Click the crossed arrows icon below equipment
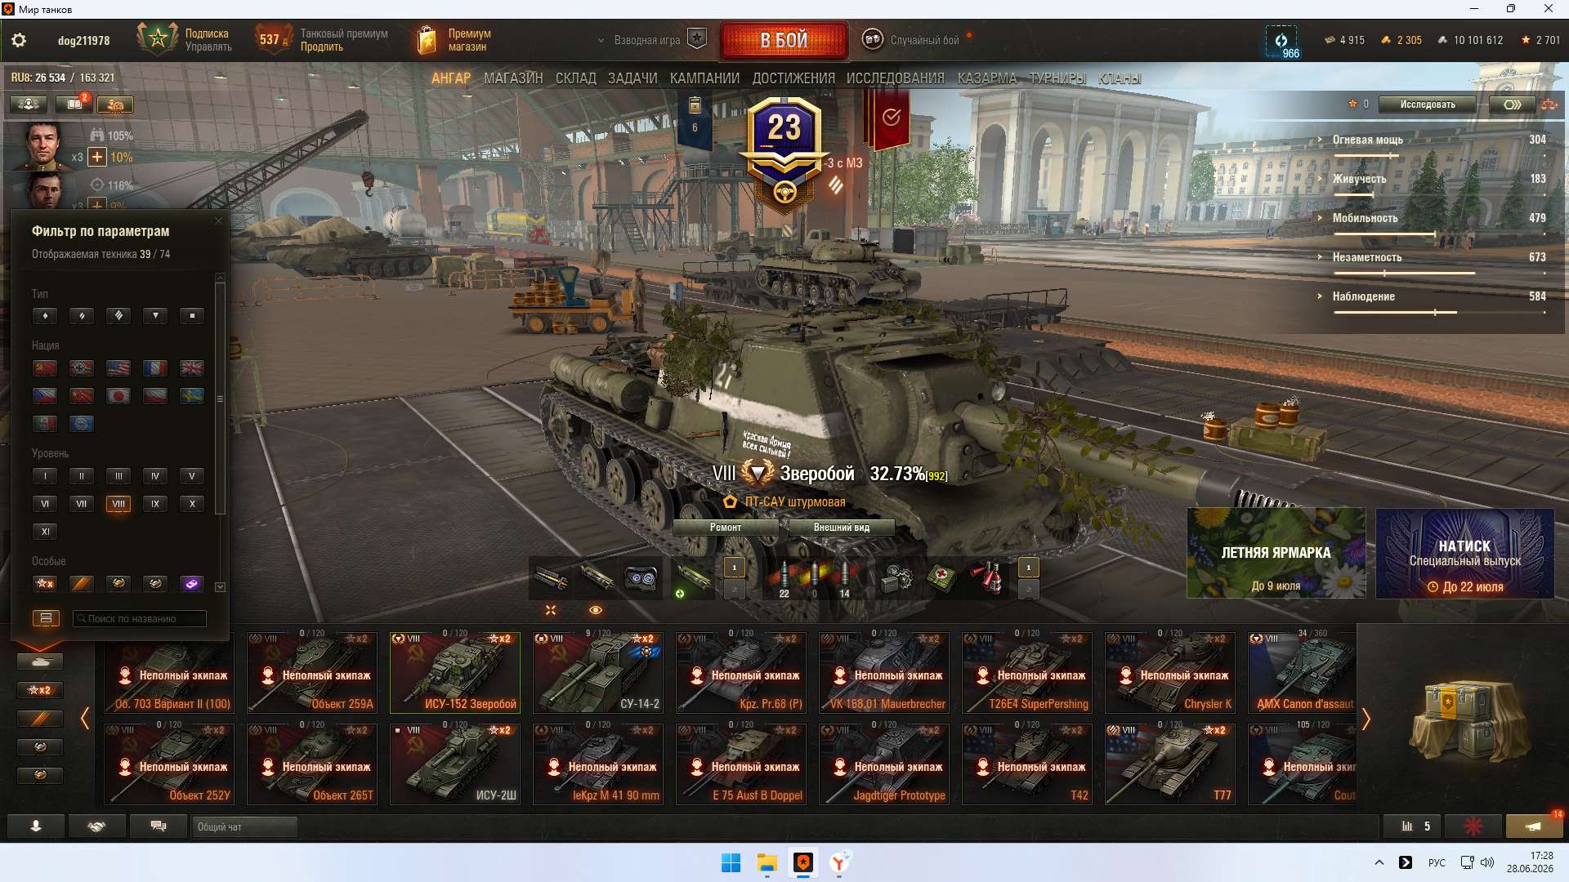 click(x=551, y=610)
